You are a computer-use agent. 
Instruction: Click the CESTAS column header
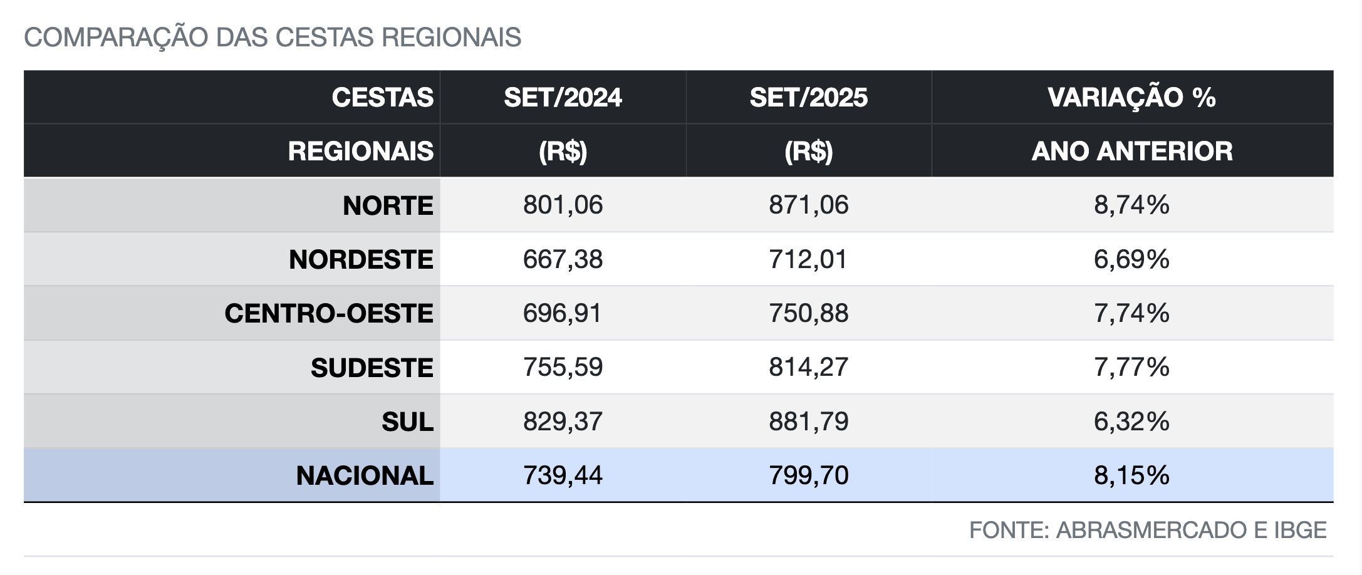coord(382,97)
